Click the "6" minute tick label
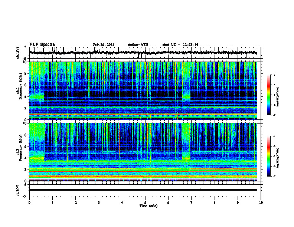Viewport: 294px width, 227px height. coord(169,203)
